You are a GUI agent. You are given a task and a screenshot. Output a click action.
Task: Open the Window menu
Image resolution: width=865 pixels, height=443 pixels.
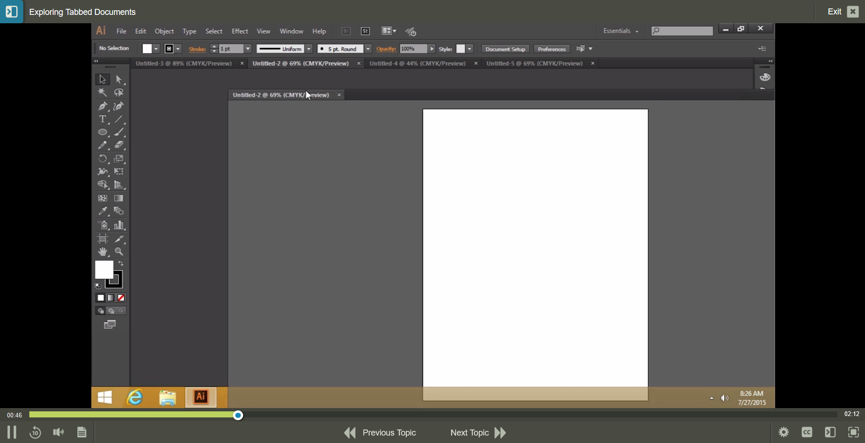pyautogui.click(x=291, y=31)
